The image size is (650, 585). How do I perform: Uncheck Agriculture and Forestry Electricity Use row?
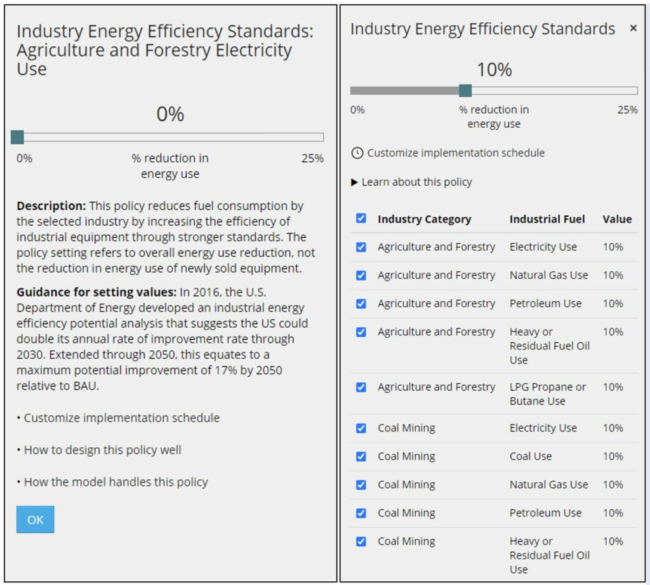(x=361, y=247)
